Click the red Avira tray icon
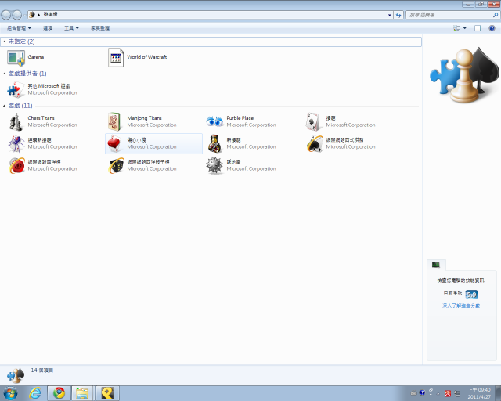 click(447, 393)
